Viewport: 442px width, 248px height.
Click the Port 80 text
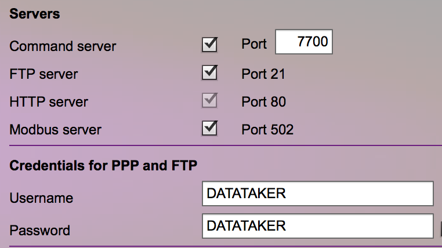point(264,101)
